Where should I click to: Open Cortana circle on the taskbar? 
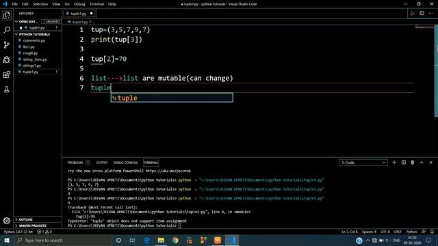pyautogui.click(x=118, y=240)
